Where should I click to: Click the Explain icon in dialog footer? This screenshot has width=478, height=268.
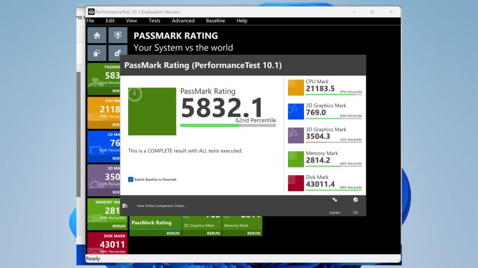coord(335,199)
